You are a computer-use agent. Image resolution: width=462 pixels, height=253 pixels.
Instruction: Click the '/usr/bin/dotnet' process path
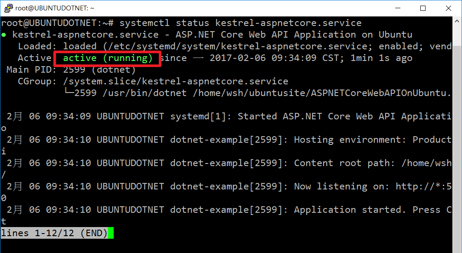pos(144,93)
